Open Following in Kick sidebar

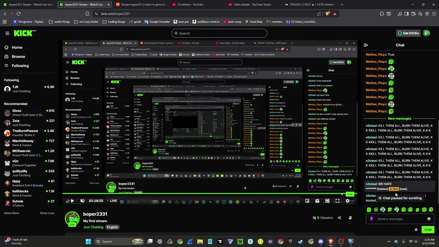tap(16, 66)
